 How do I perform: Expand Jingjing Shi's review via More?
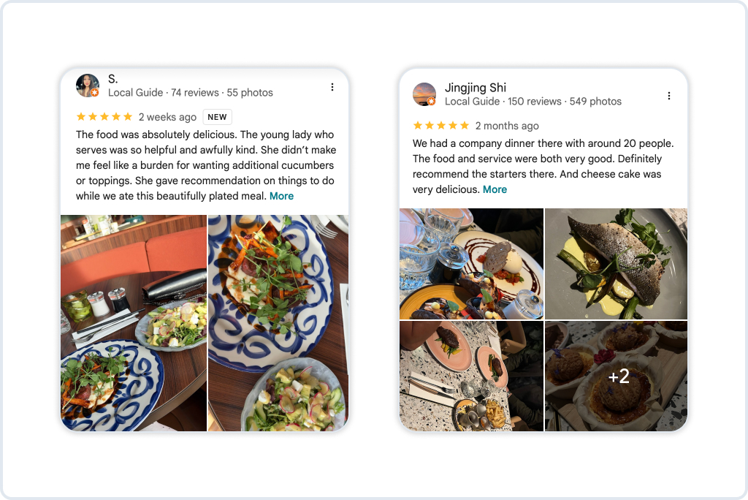click(x=495, y=189)
